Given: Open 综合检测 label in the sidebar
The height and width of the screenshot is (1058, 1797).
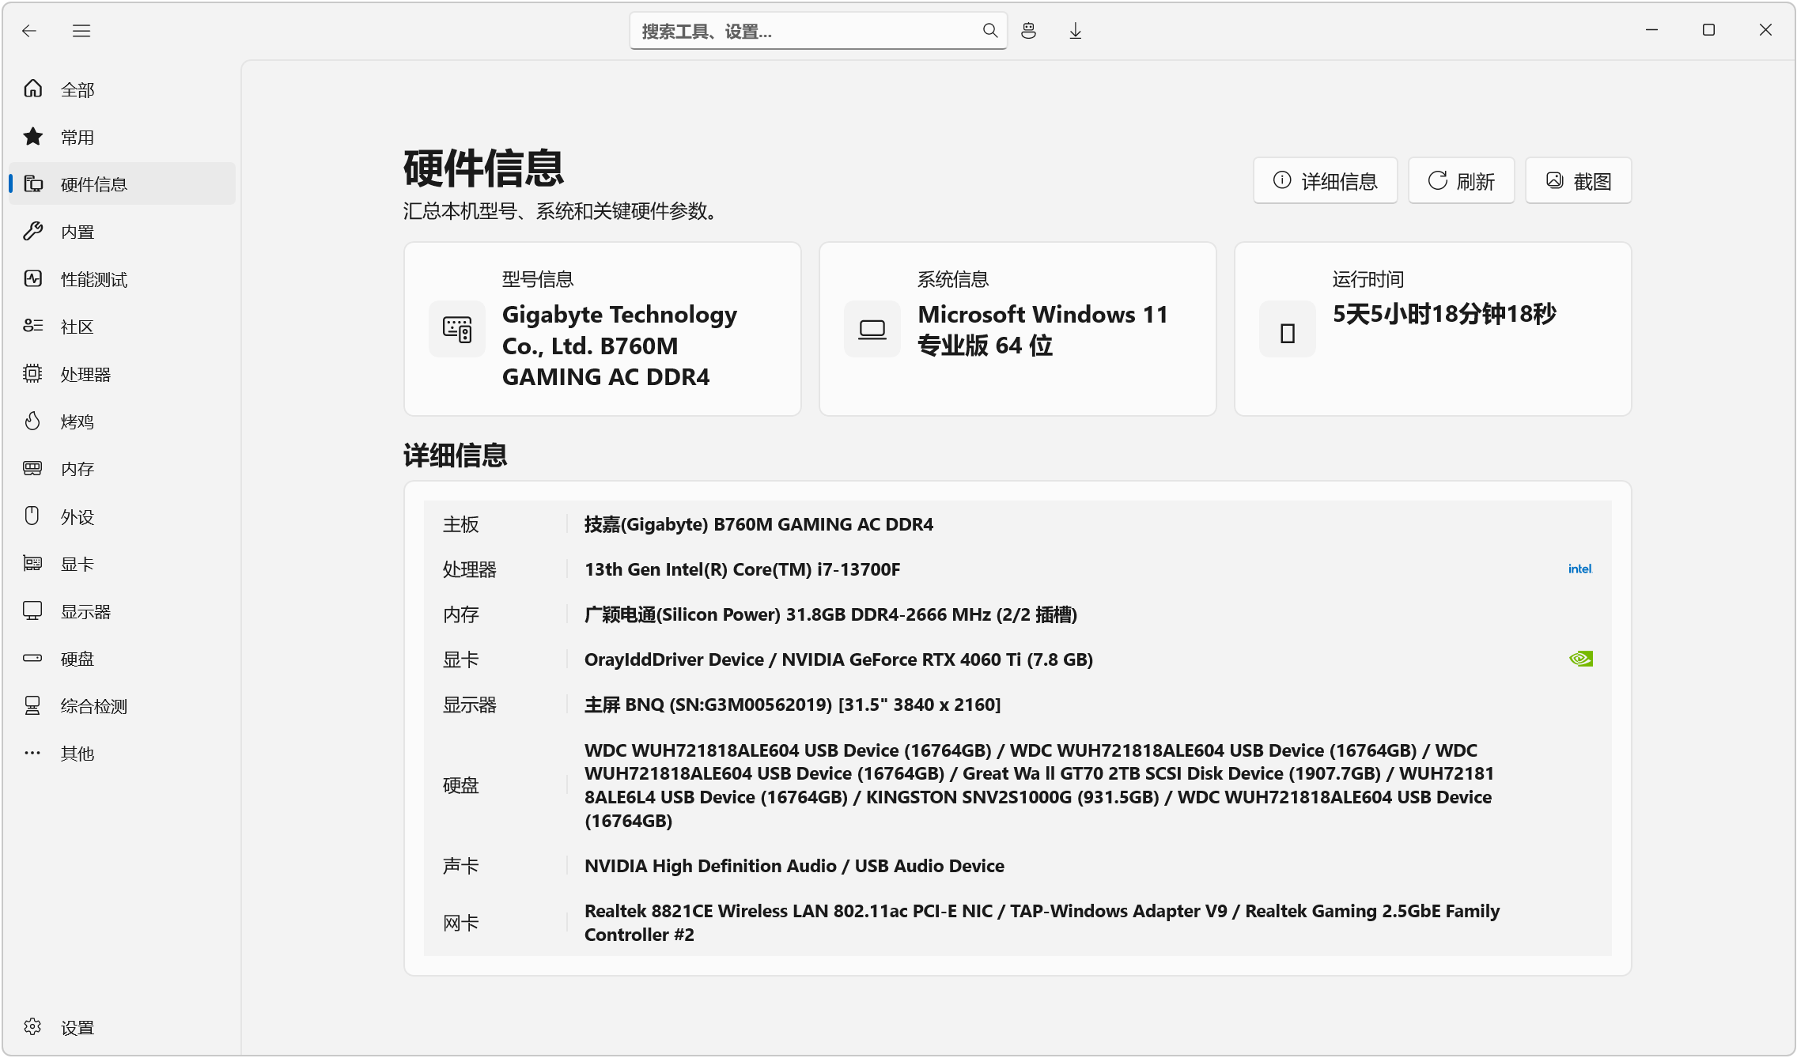Looking at the screenshot, I should [94, 706].
